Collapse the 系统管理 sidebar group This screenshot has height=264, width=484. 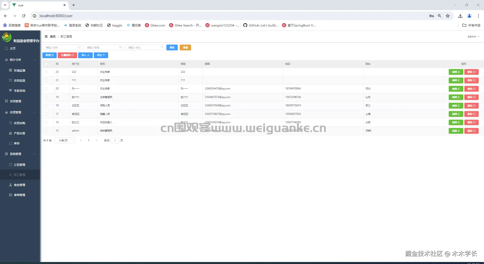[x=20, y=154]
